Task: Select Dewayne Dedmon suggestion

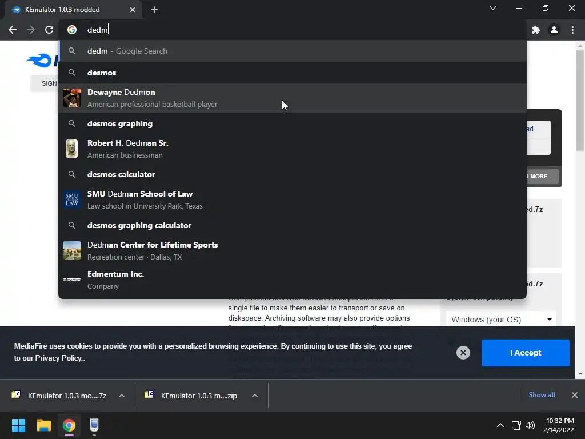Action: (x=292, y=98)
